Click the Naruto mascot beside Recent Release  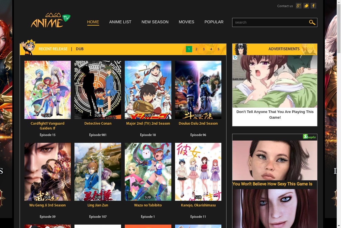point(28,47)
